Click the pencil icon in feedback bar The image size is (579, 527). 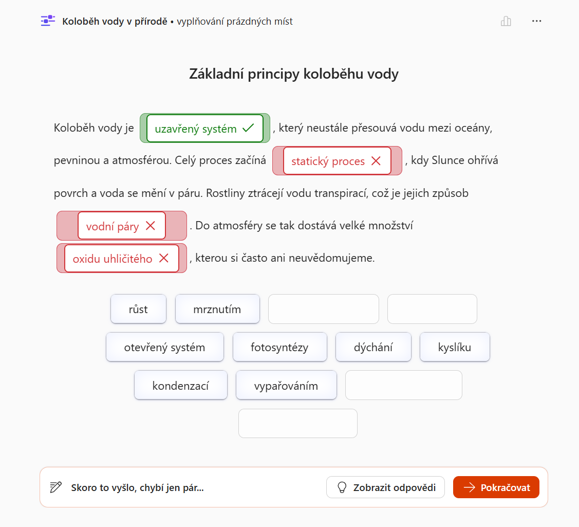pos(56,487)
